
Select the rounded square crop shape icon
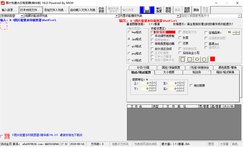[x=190, y=59]
